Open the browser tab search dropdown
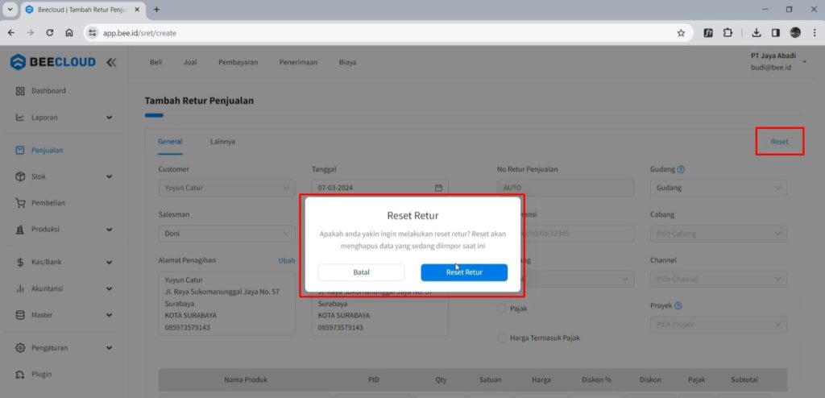 point(10,10)
